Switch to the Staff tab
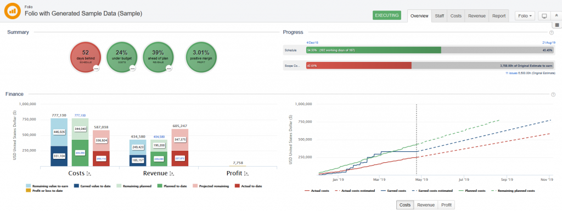 440,16
